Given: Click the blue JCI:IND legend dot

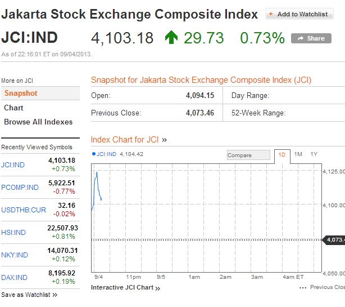Looking at the screenshot, I should coord(93,154).
